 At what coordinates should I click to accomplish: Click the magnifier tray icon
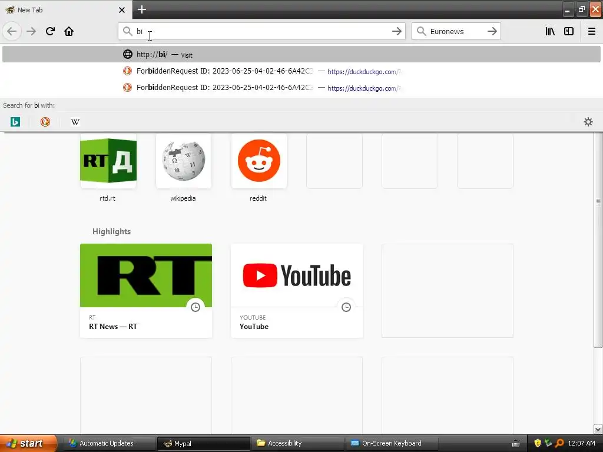(x=559, y=443)
